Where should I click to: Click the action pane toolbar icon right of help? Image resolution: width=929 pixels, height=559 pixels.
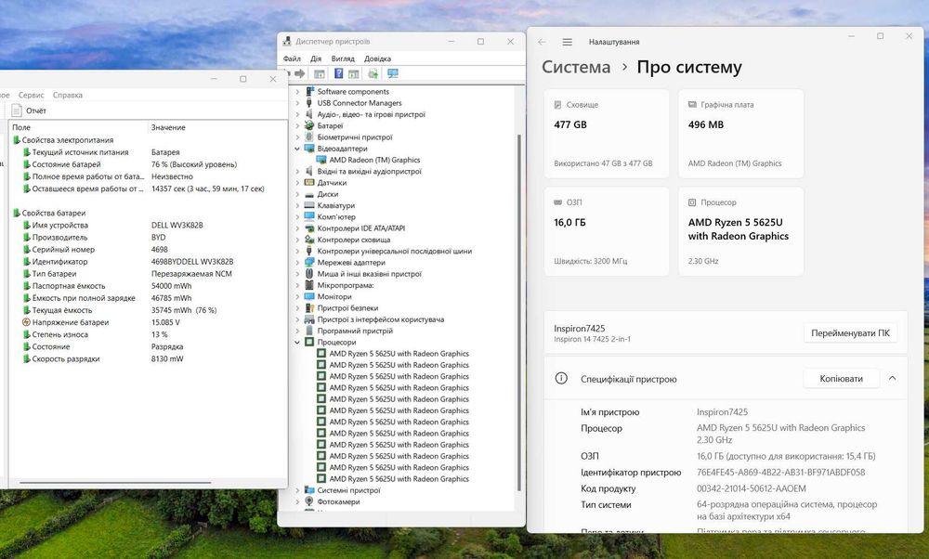[354, 73]
